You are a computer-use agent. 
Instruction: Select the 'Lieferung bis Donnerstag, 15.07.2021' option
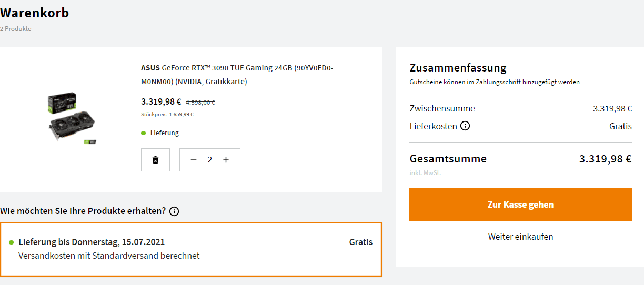191,249
